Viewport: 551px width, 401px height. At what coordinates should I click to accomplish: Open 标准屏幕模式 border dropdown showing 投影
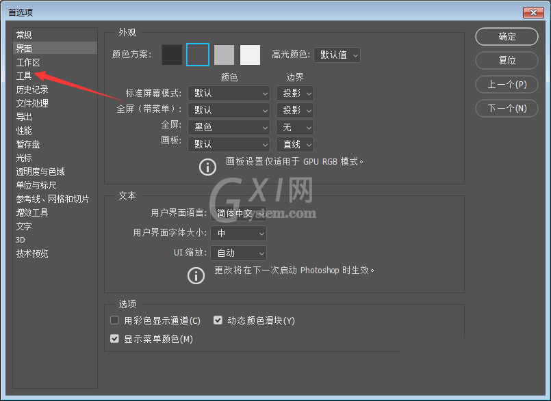(295, 94)
